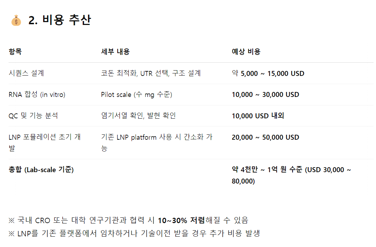Select the '예상 비용' column header
This screenshot has width=376, height=247.
tap(246, 52)
